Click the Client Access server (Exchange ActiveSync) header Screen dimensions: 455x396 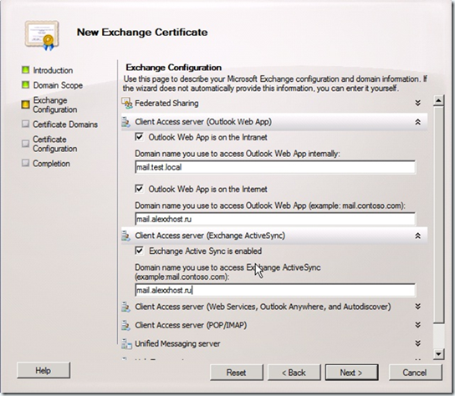point(210,236)
